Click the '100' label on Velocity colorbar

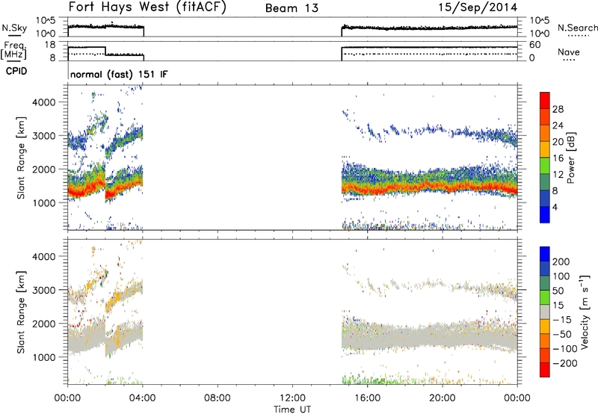click(x=561, y=276)
